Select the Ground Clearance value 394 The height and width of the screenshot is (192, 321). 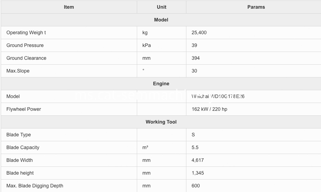[x=196, y=58]
